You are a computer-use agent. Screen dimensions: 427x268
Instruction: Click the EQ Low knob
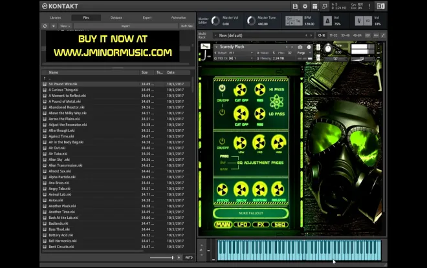tap(240, 143)
